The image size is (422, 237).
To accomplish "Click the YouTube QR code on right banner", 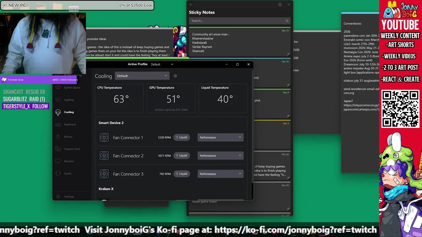I will pos(400,109).
